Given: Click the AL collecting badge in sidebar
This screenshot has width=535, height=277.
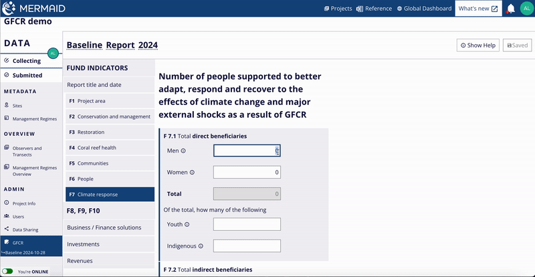Looking at the screenshot, I should tap(53, 54).
